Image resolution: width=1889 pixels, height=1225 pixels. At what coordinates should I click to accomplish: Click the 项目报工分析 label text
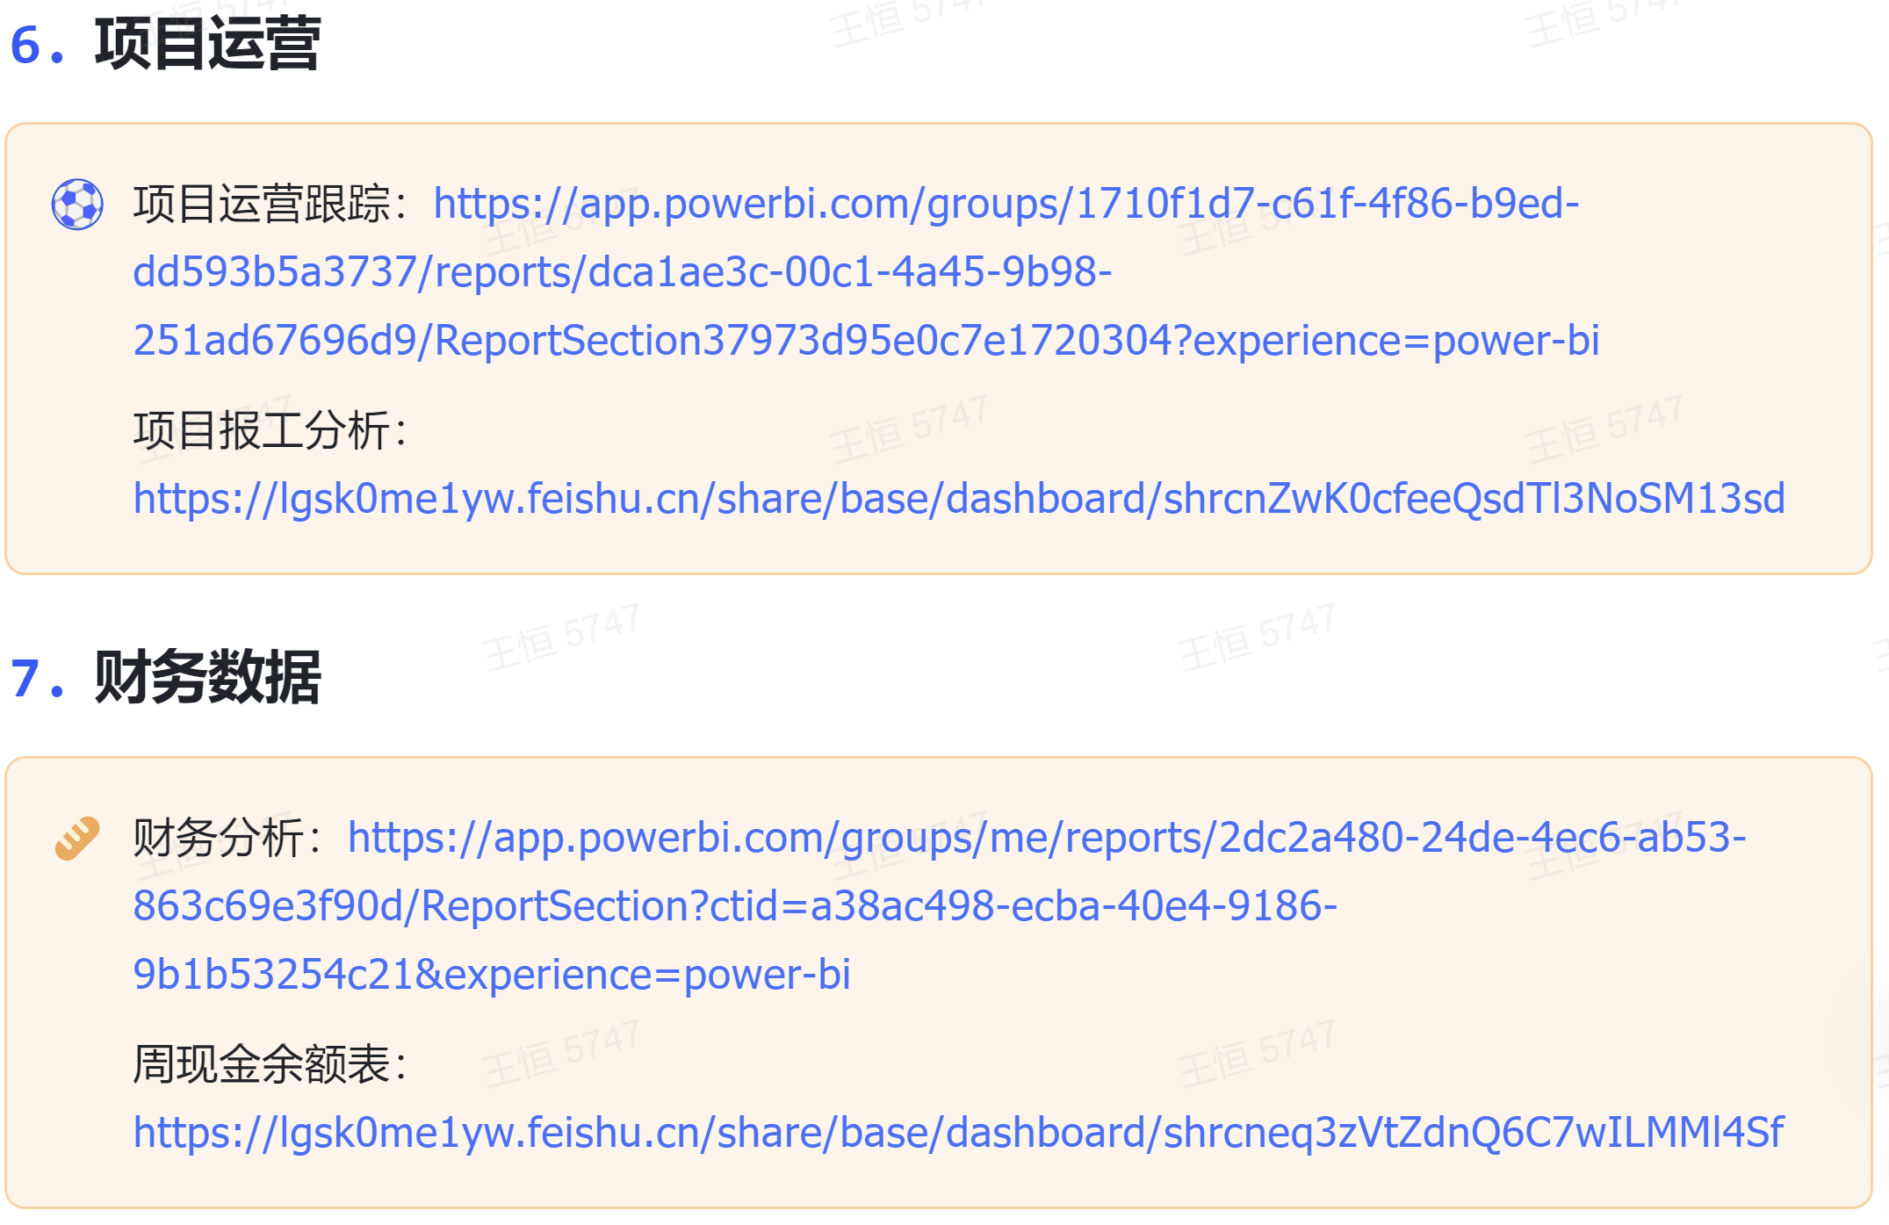pos(262,431)
